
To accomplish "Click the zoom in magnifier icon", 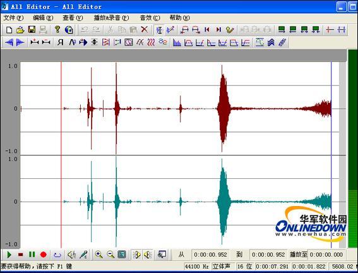I will pyautogui.click(x=98, y=255).
